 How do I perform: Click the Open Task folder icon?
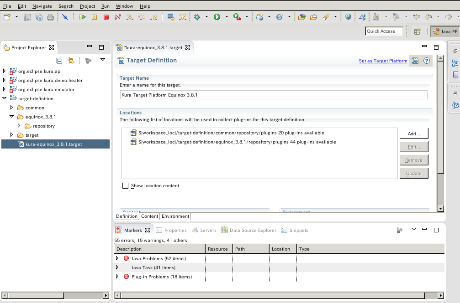point(313,17)
